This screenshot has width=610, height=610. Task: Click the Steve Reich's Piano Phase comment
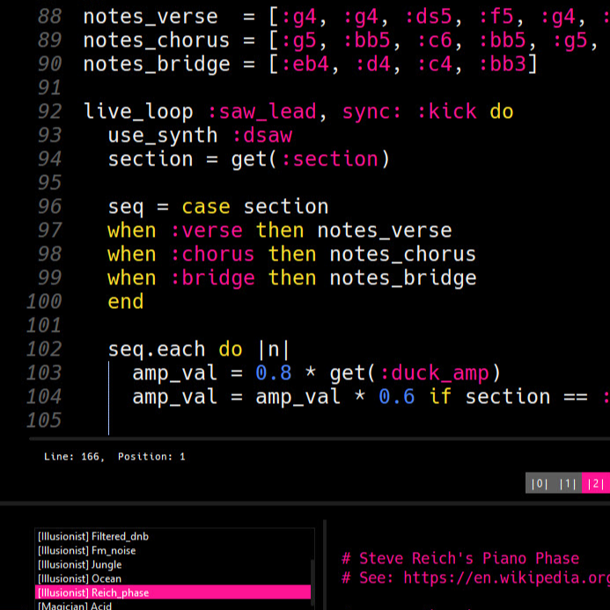pos(460,558)
